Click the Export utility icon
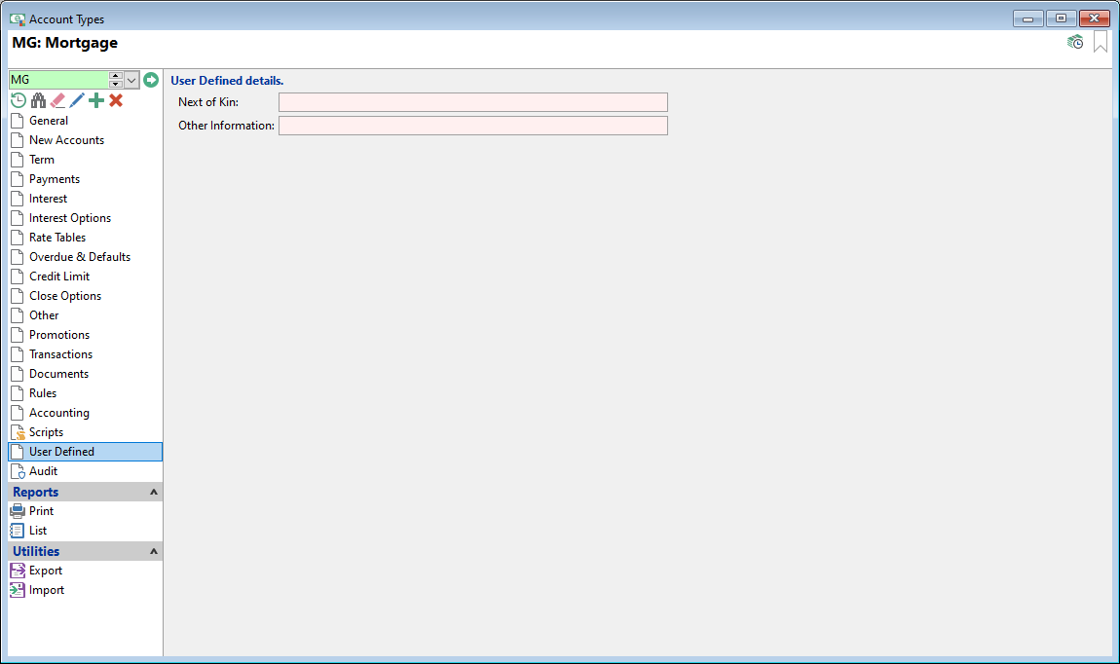1120x664 pixels. [x=18, y=571]
